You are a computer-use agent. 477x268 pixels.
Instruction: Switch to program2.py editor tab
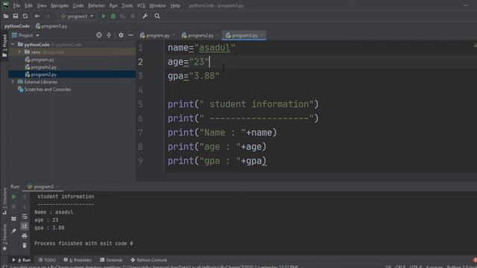pyautogui.click(x=200, y=36)
